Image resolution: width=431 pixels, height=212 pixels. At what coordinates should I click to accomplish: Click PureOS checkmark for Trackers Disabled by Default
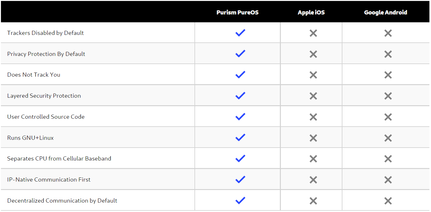(x=240, y=33)
